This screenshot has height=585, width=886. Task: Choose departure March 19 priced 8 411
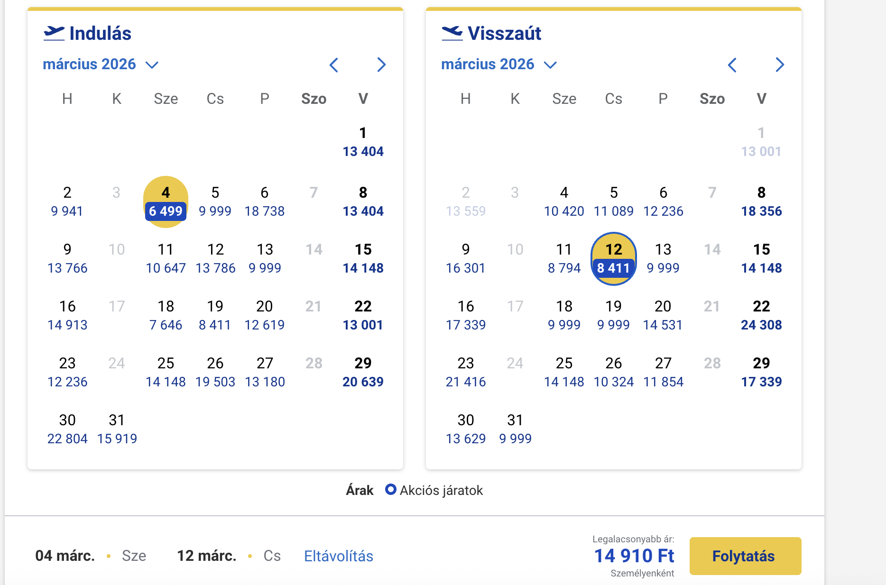215,316
